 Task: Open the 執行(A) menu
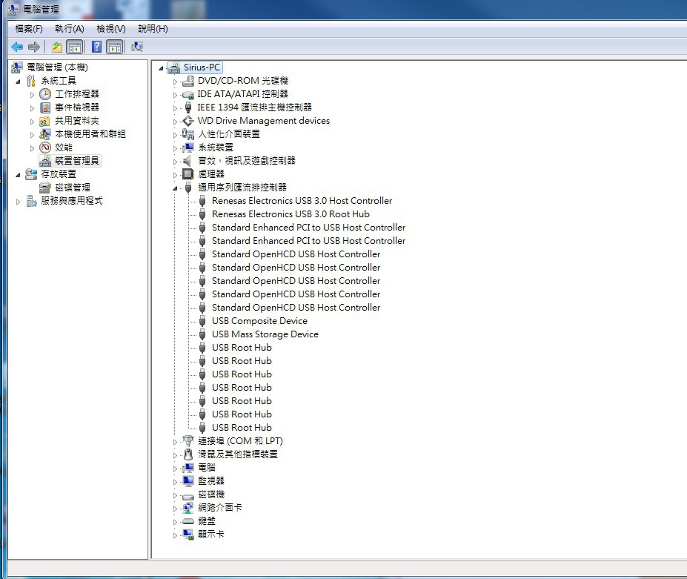pyautogui.click(x=69, y=29)
